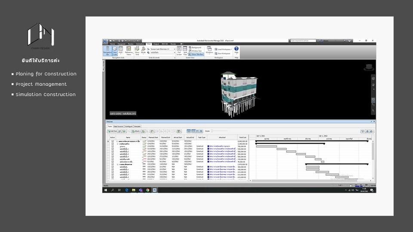Screen dimensions: 413x232
Task: Click the TimeLiner Zoom slider handle
Action: pos(212,131)
